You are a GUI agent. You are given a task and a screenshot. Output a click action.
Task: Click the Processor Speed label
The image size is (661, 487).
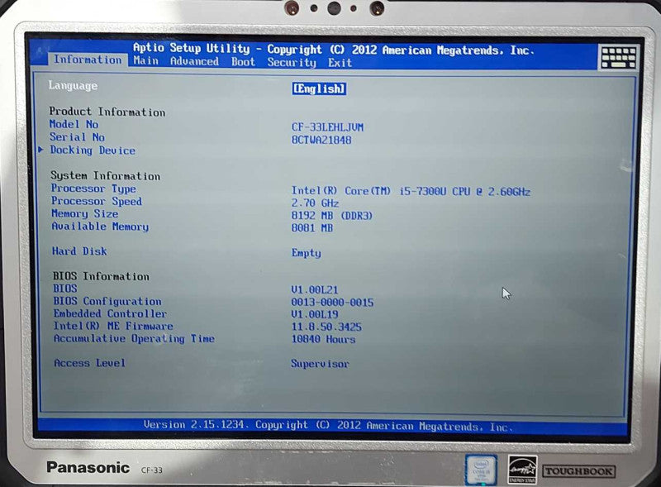(97, 201)
